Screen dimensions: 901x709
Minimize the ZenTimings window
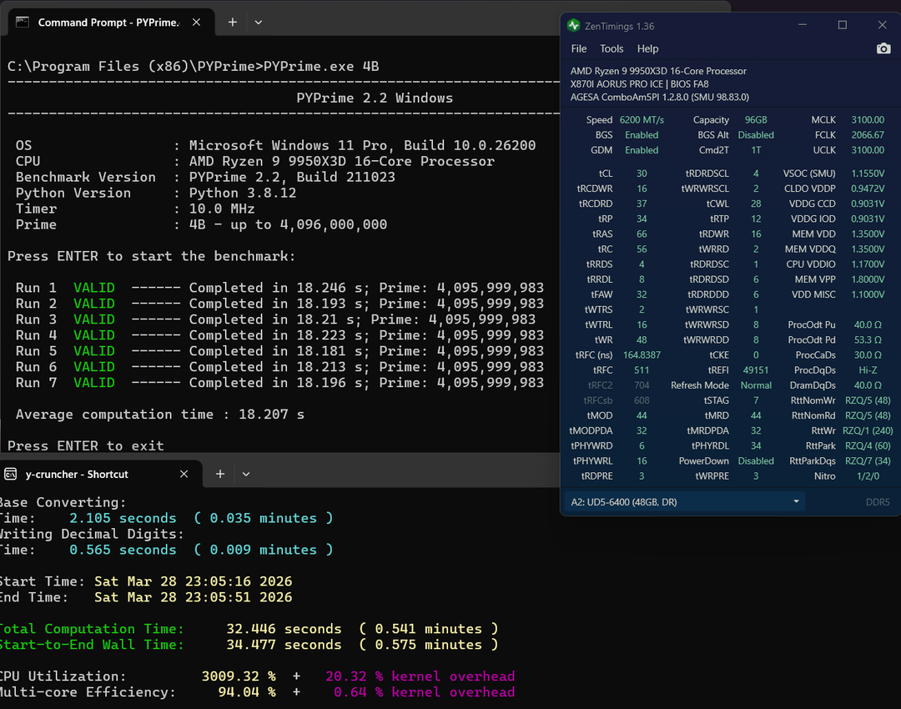(x=803, y=26)
